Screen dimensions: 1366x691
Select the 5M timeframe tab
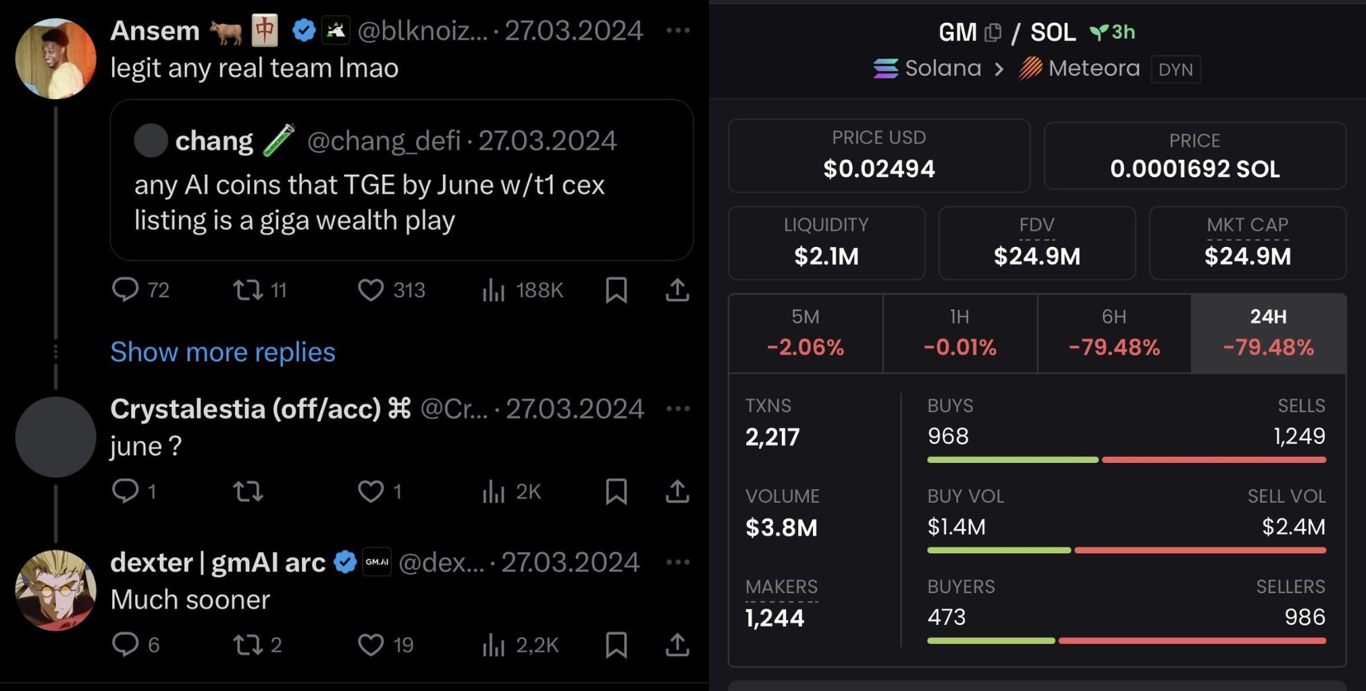(805, 333)
